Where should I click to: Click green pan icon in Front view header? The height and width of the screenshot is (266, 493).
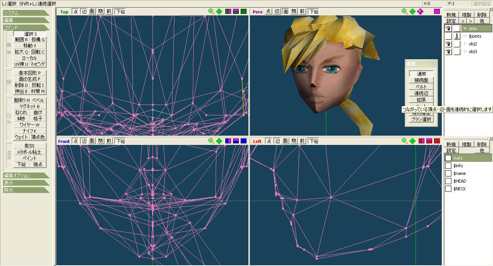(219, 141)
